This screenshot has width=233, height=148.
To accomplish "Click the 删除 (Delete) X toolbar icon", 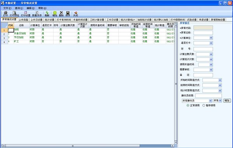I will 61,14.
